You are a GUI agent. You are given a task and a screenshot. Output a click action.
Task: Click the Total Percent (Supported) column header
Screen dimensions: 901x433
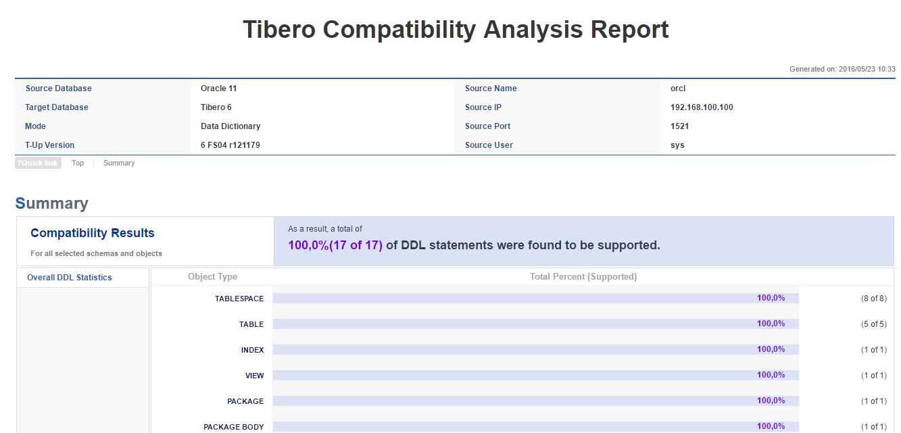click(583, 277)
